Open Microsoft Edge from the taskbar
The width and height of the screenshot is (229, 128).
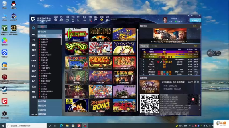pos(61,125)
